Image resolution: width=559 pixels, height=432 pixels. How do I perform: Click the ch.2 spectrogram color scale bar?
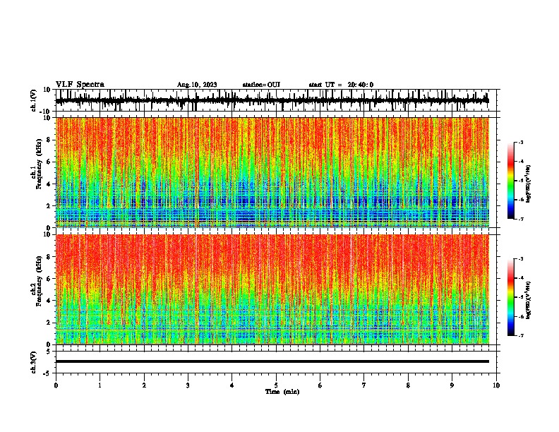510,297
